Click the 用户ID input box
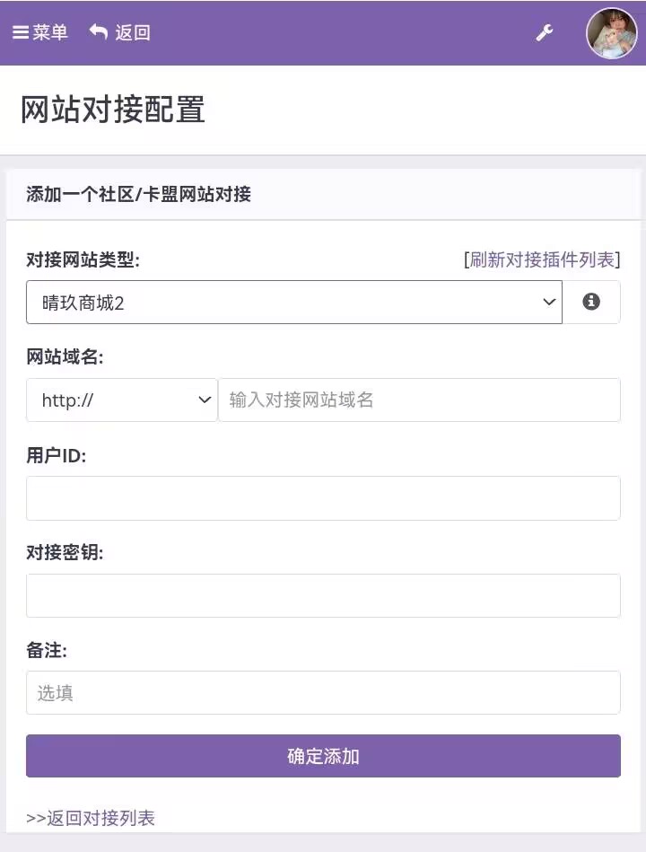 click(323, 498)
